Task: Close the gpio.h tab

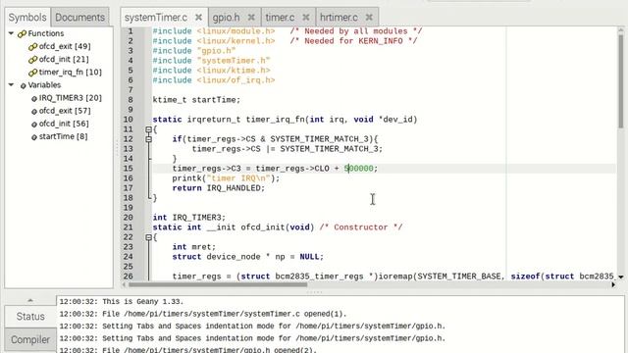Action: pos(251,18)
